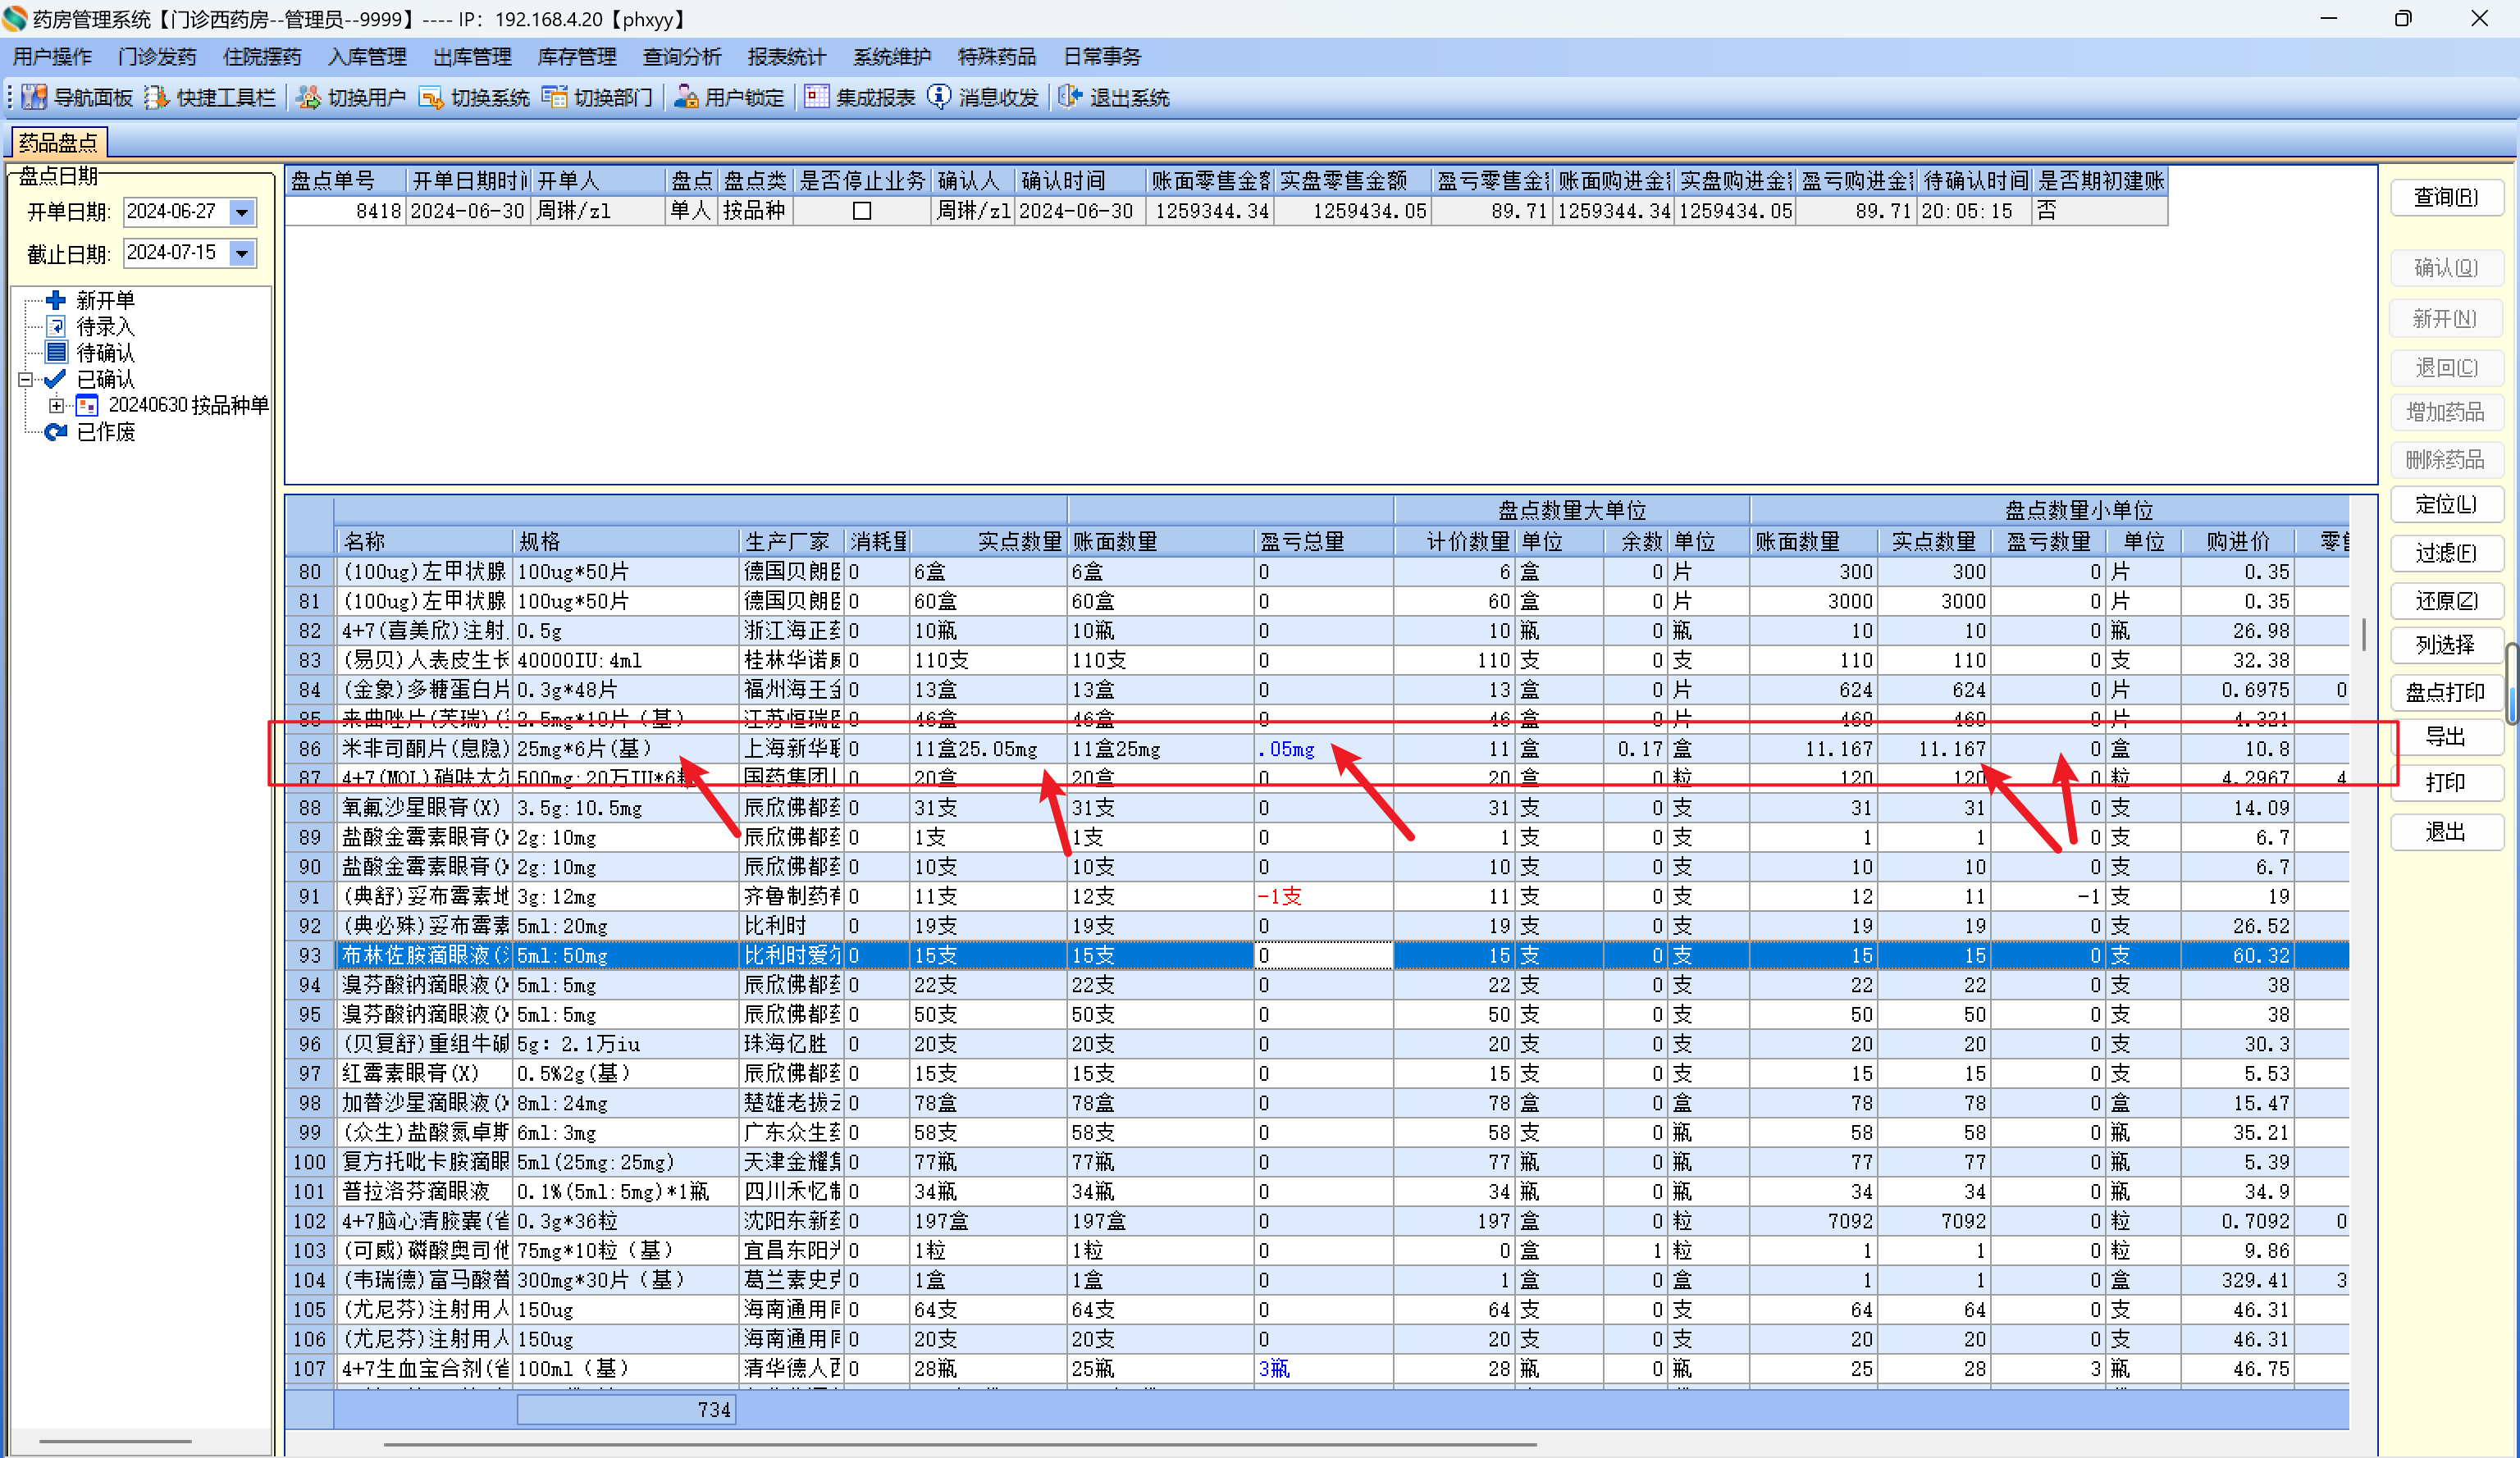Image resolution: width=2520 pixels, height=1458 pixels.
Task: Click the 查询(R) button
Action: pyautogui.click(x=2445, y=198)
